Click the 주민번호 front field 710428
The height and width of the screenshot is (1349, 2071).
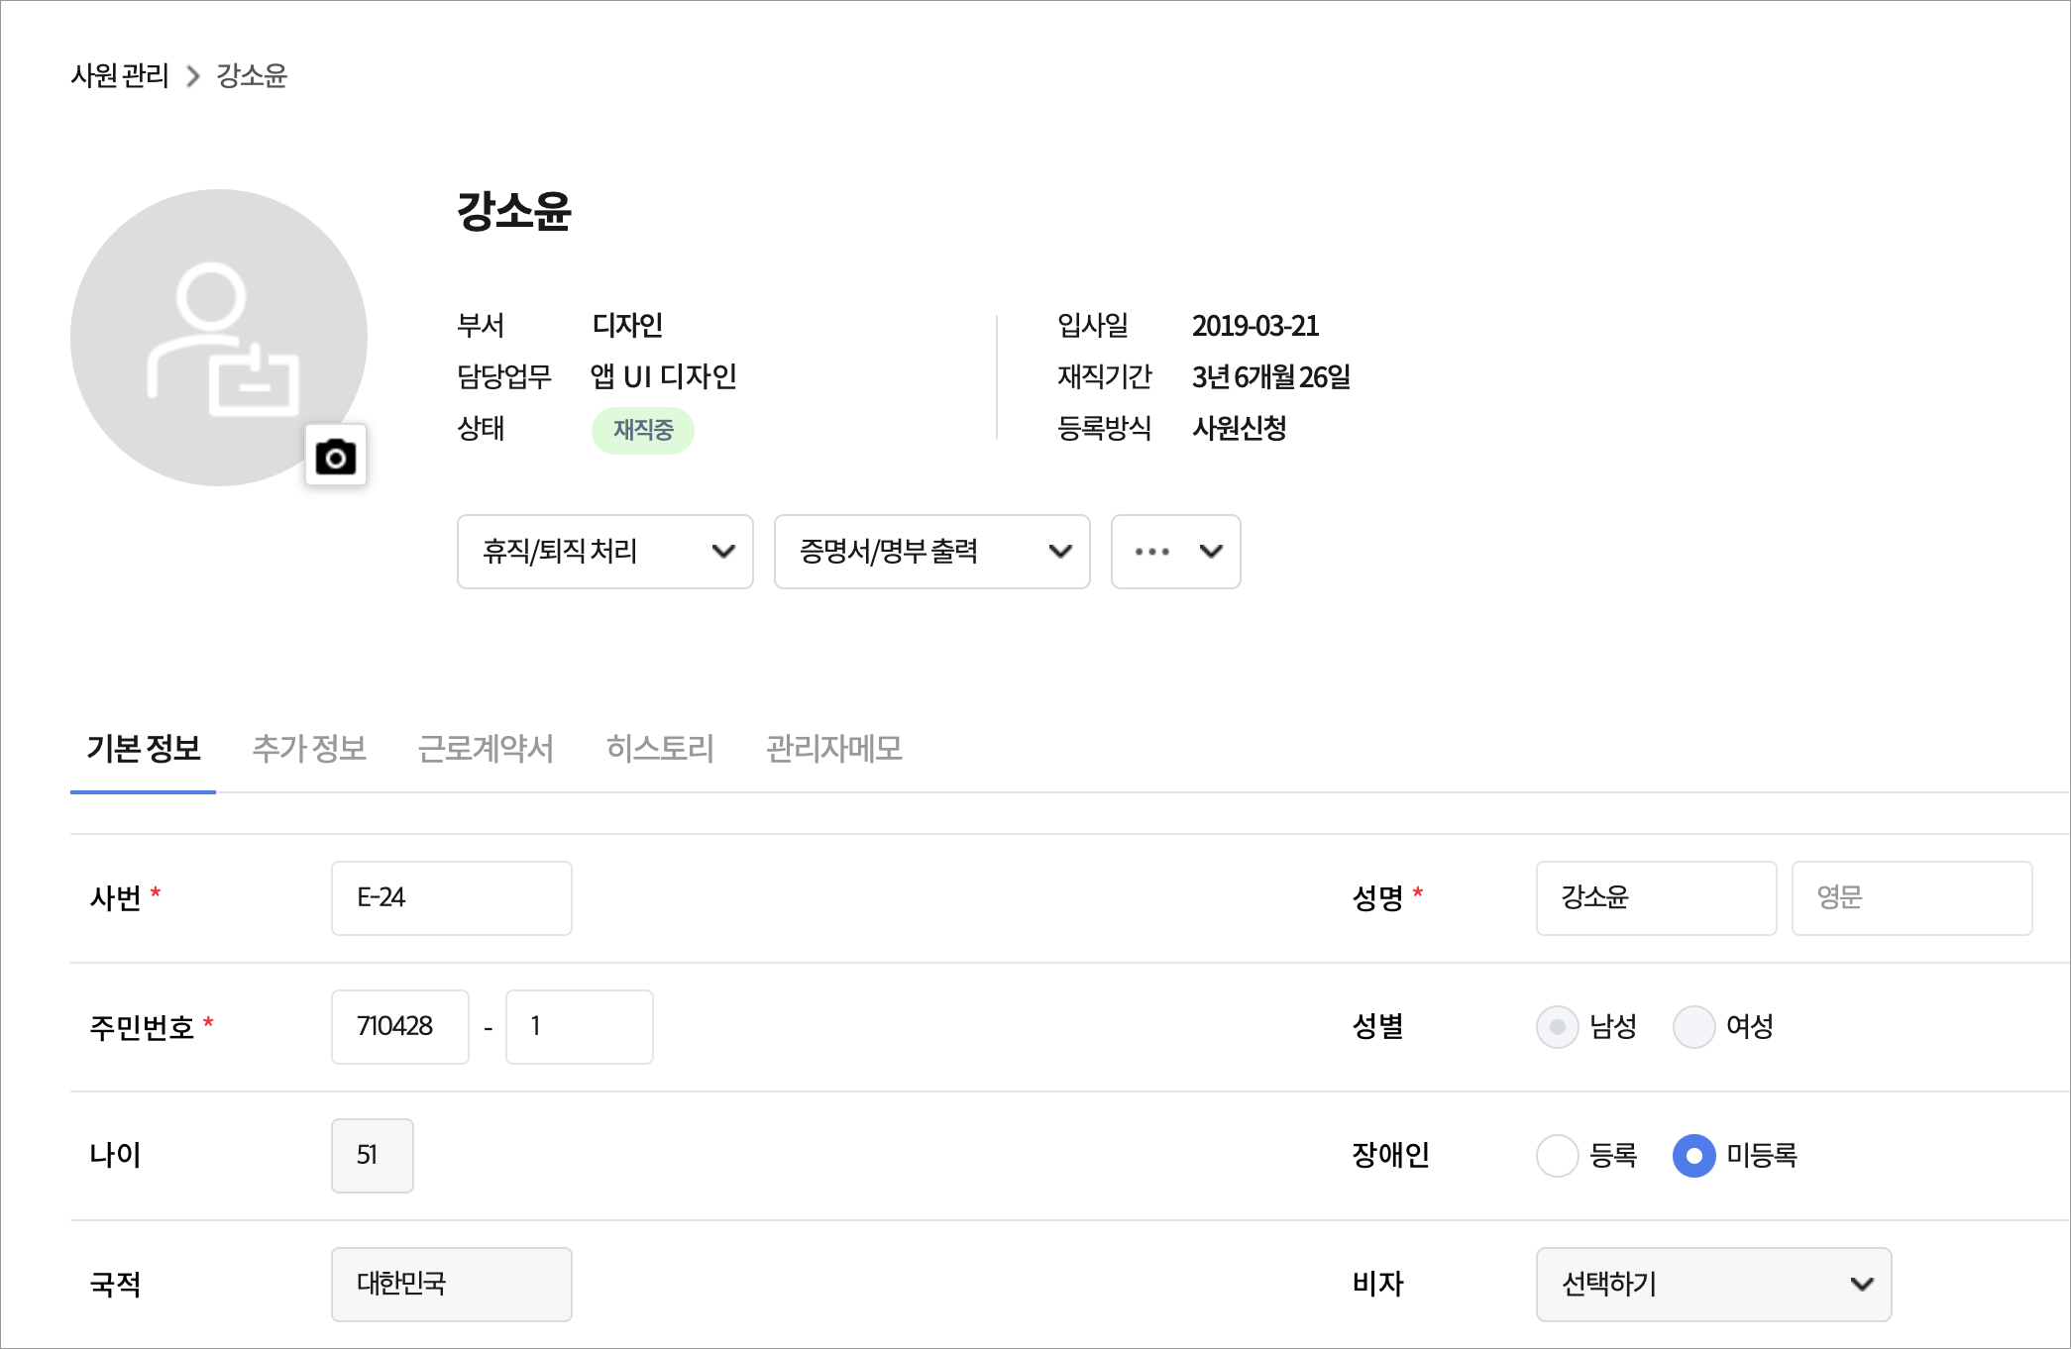click(x=399, y=1027)
